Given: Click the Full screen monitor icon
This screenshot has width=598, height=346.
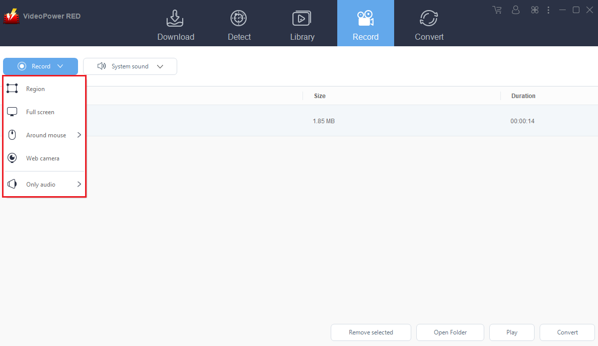Looking at the screenshot, I should coord(12,112).
